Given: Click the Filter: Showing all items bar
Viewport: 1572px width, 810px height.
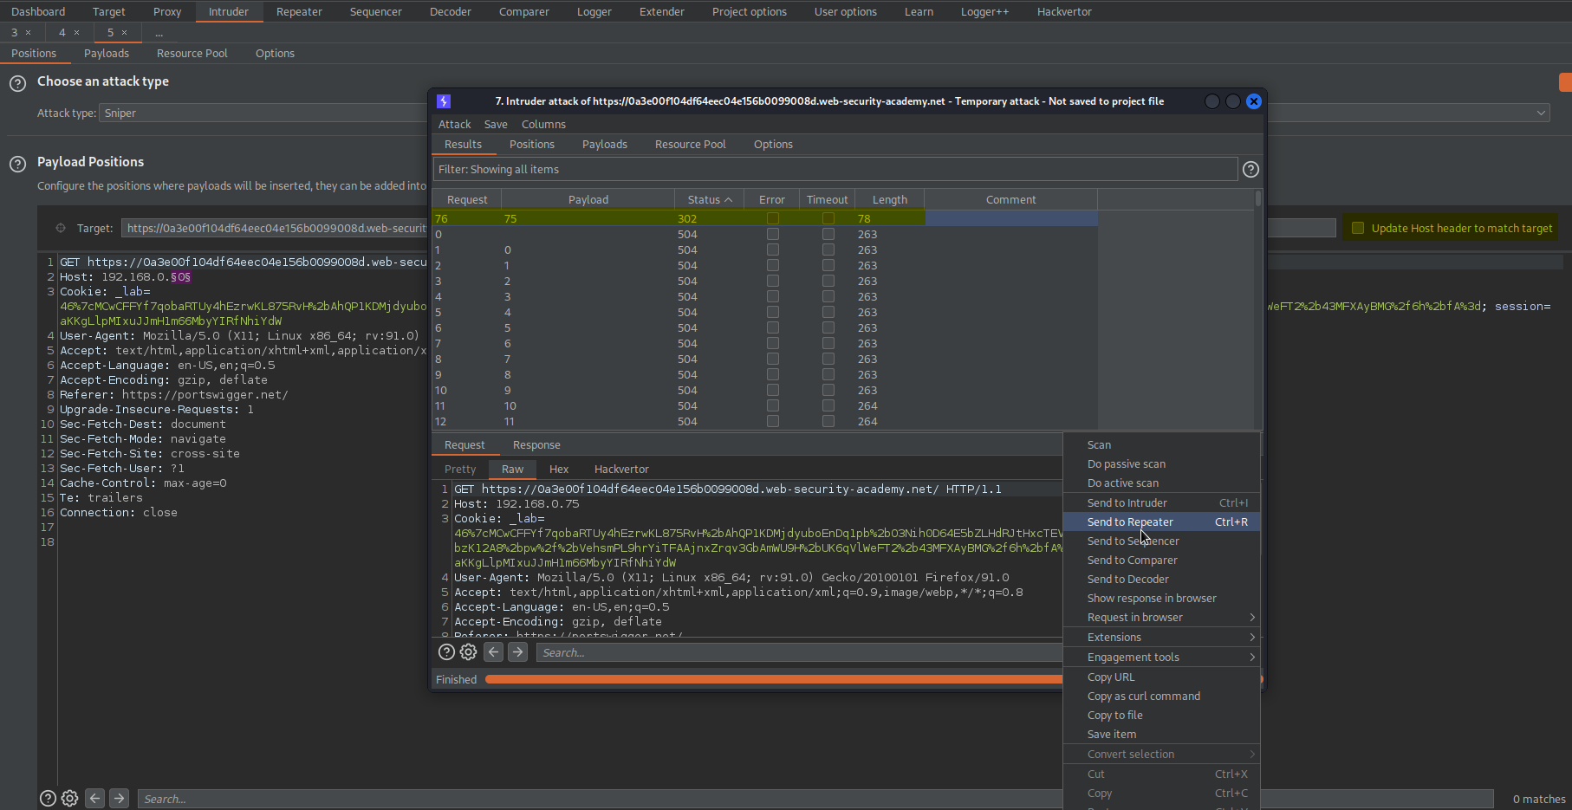Looking at the screenshot, I should pos(835,170).
